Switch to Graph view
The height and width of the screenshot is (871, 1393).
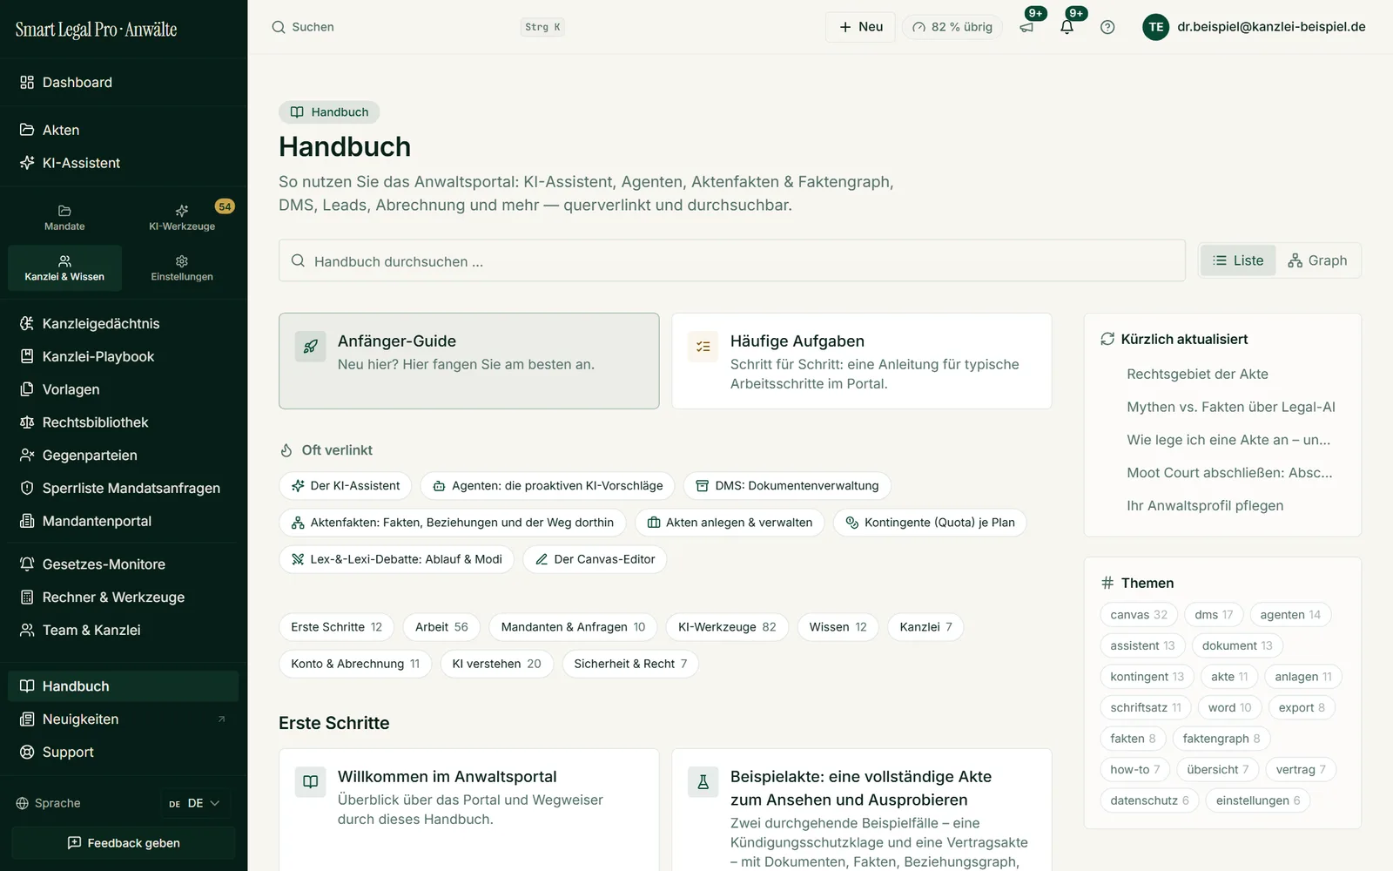[1317, 260]
